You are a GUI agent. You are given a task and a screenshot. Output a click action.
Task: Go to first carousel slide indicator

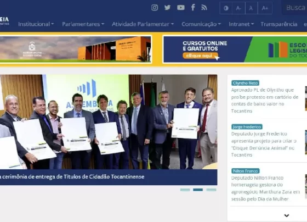185,190
